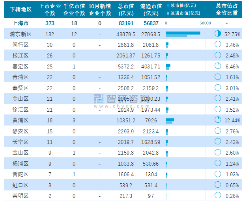Click the pie icon in 崇明区 row
The height and width of the screenshot is (203, 243).
coord(217,195)
